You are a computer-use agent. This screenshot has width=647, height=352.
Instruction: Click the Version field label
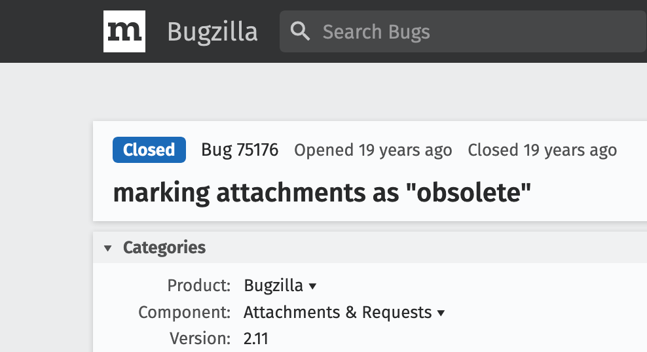point(200,339)
